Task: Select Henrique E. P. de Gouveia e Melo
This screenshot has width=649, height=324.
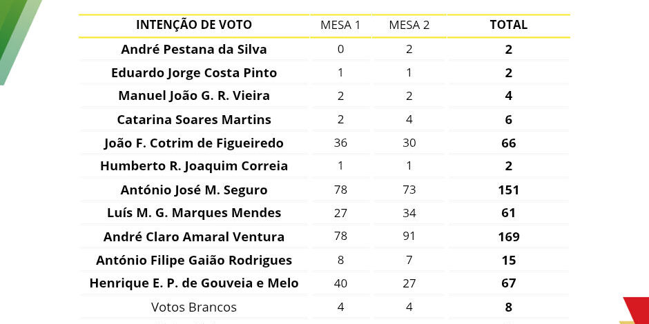Action: (x=194, y=283)
